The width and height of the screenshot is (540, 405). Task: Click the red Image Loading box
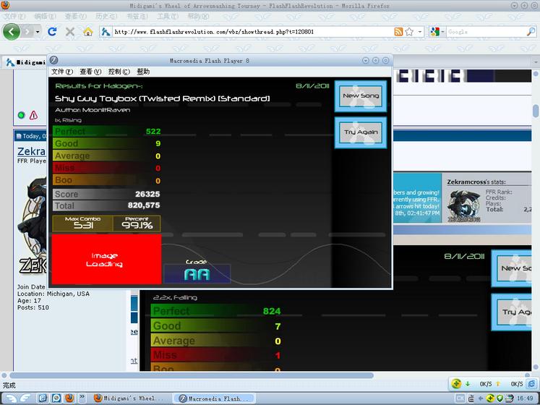106,259
